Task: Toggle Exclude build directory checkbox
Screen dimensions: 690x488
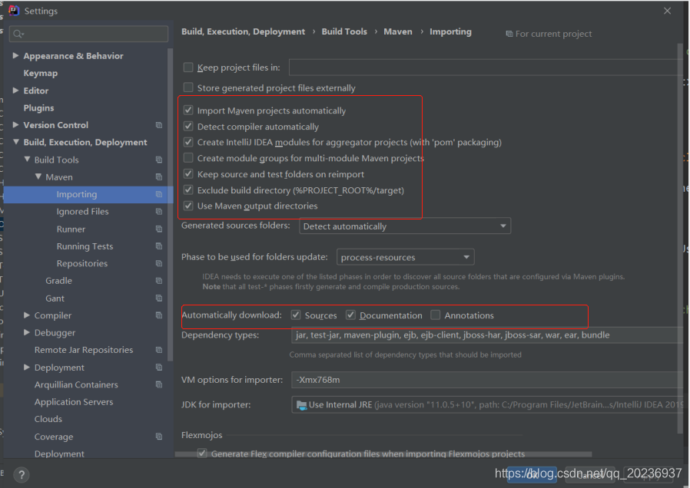Action: 188,190
